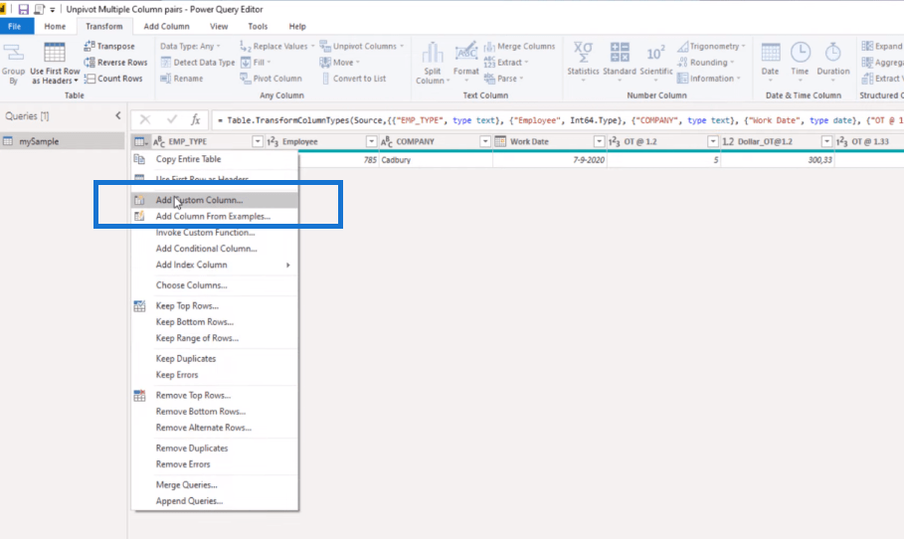Select the Cadbury cell
The height and width of the screenshot is (539, 904).
tap(436, 160)
